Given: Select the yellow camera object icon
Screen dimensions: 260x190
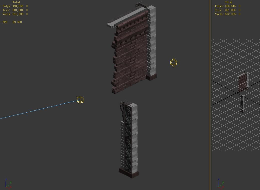Looking at the screenshot, I should pyautogui.click(x=80, y=100).
